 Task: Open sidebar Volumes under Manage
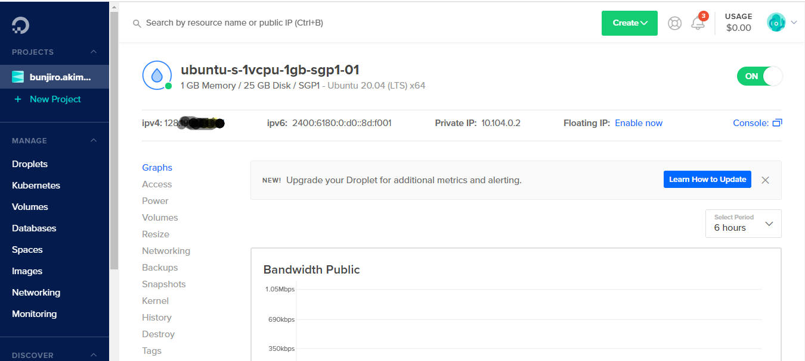30,207
